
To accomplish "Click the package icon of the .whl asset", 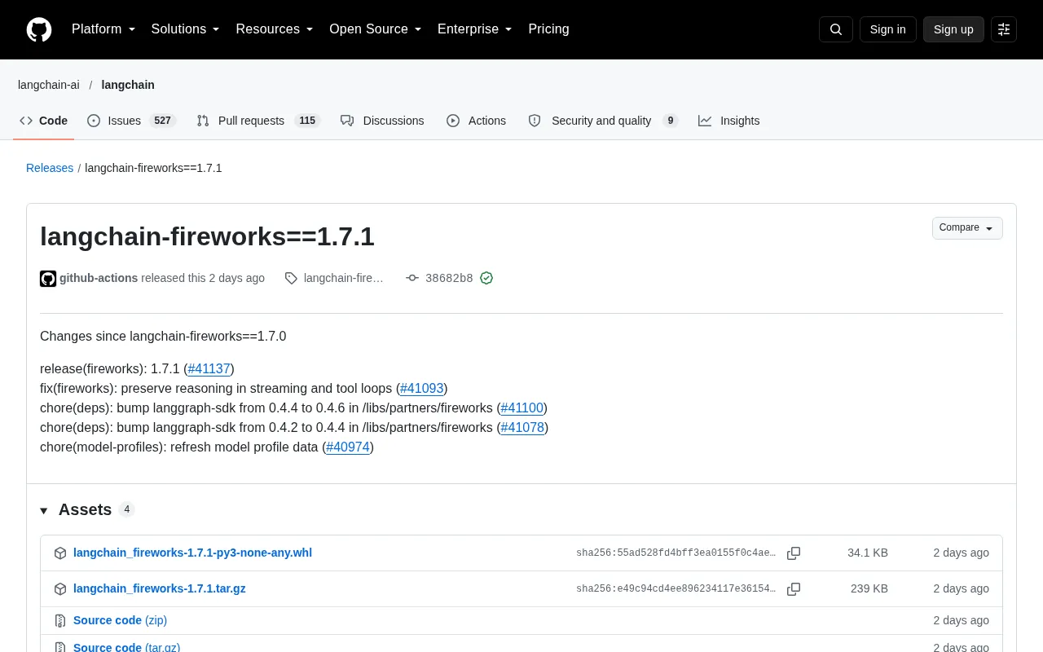I will click(60, 553).
